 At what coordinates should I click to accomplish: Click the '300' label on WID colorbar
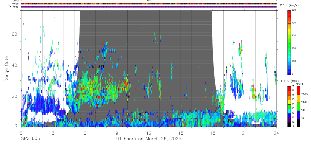point(294,36)
